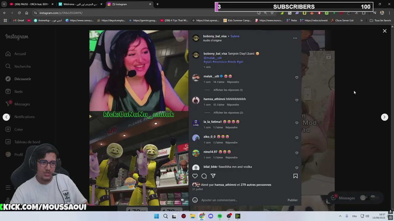Screen dimensions: 394x221
Task: Open Spotify from the taskbar
Action: click(220, 216)
